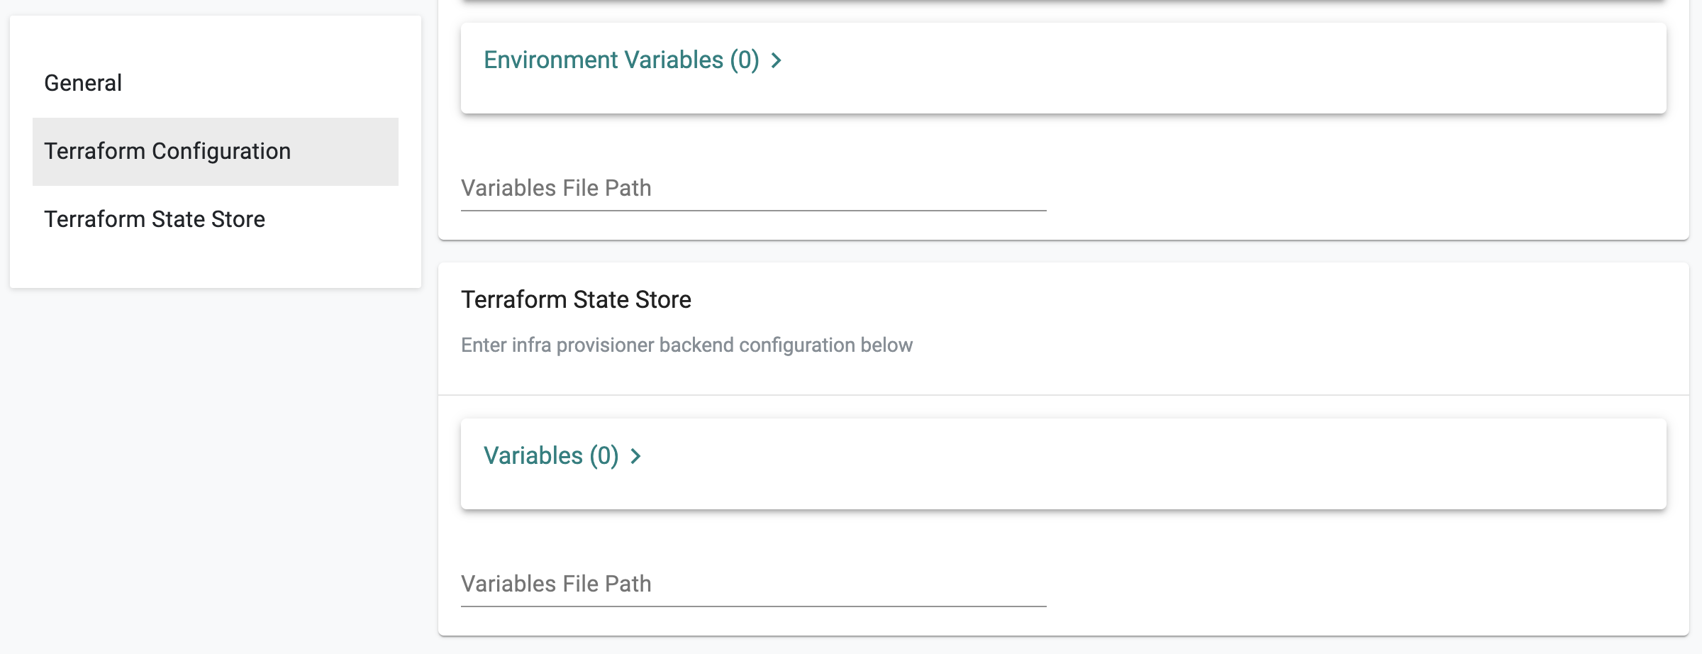Click the Terraform State Store card heading

(x=576, y=300)
